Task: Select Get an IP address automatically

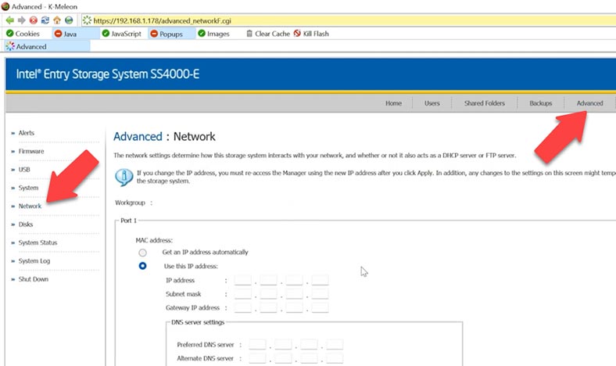Action: (x=142, y=253)
